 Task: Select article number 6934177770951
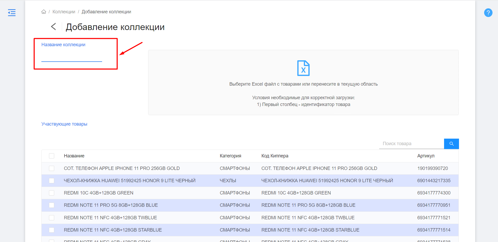pyautogui.click(x=434, y=205)
